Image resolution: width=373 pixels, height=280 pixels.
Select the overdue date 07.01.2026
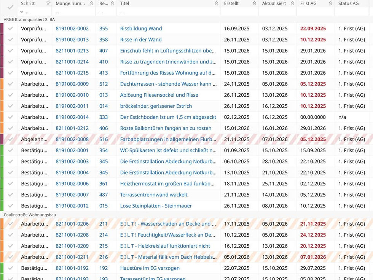pyautogui.click(x=313, y=257)
